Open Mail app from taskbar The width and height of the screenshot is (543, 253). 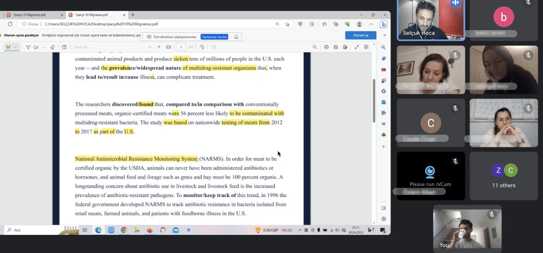pyautogui.click(x=176, y=230)
